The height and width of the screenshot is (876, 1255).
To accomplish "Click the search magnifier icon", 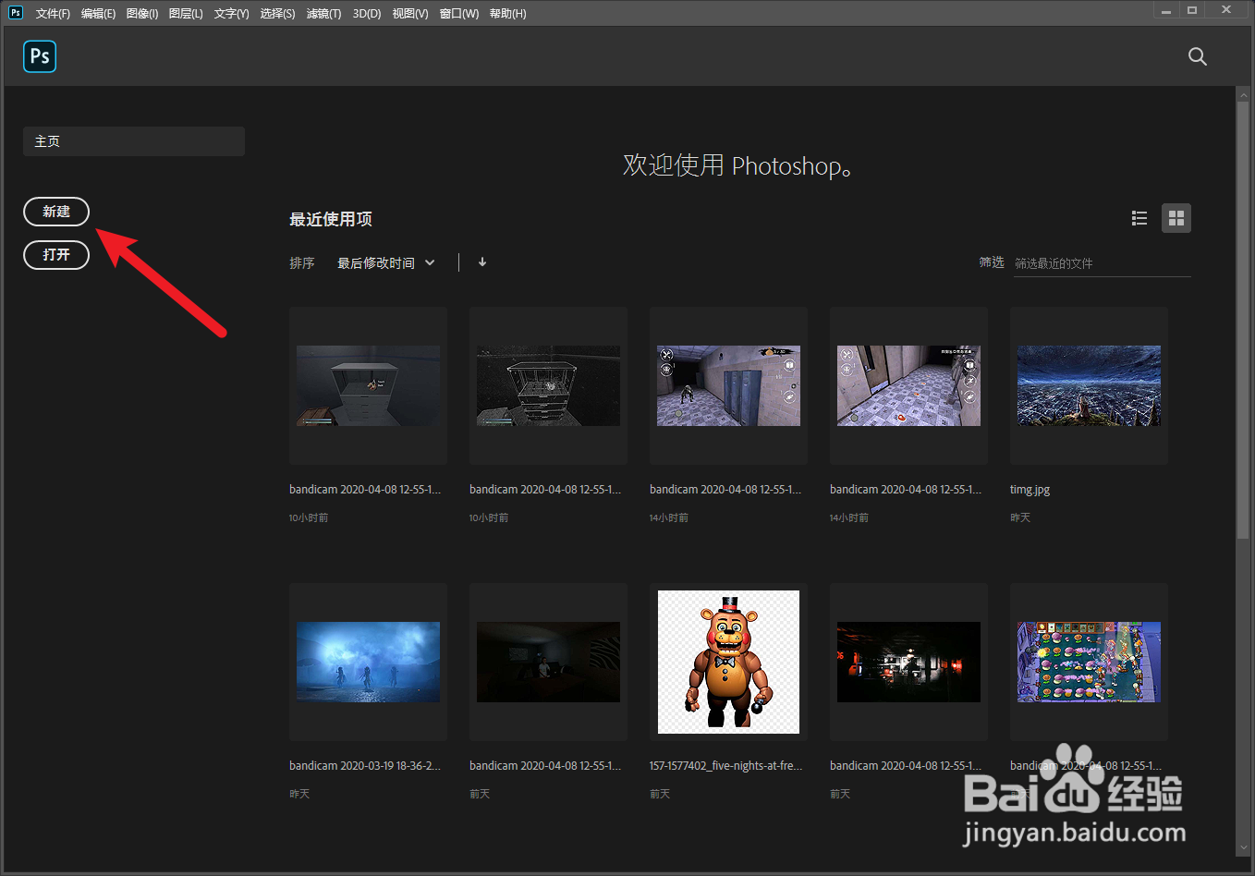I will tap(1197, 56).
